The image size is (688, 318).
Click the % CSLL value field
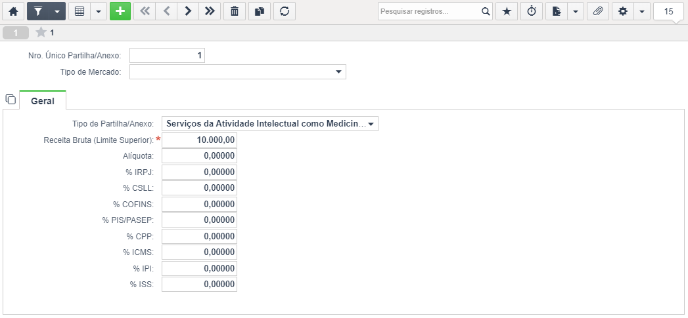point(199,188)
